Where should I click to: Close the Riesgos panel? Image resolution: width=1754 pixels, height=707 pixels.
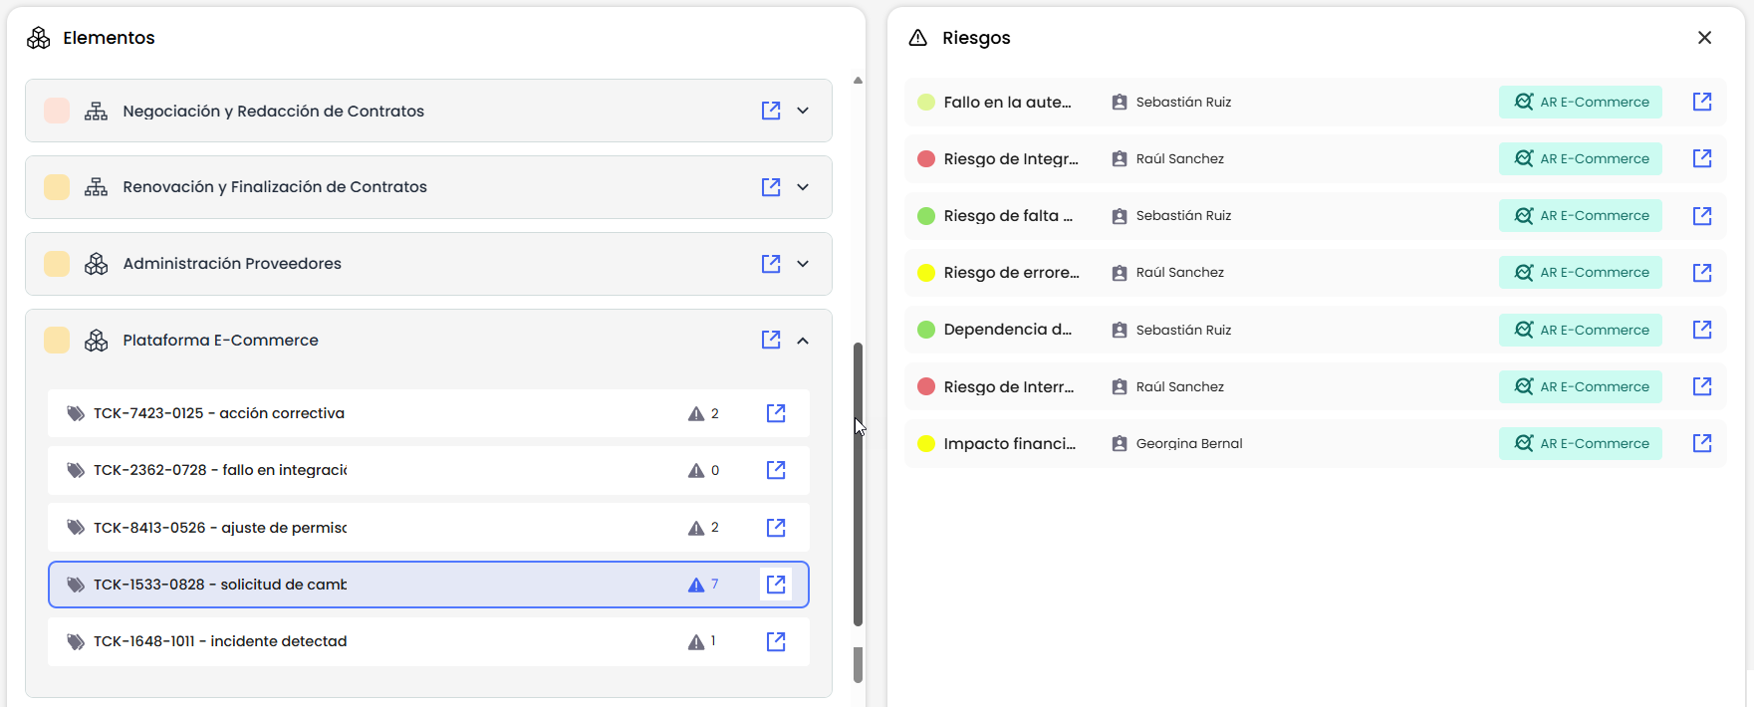1704,38
